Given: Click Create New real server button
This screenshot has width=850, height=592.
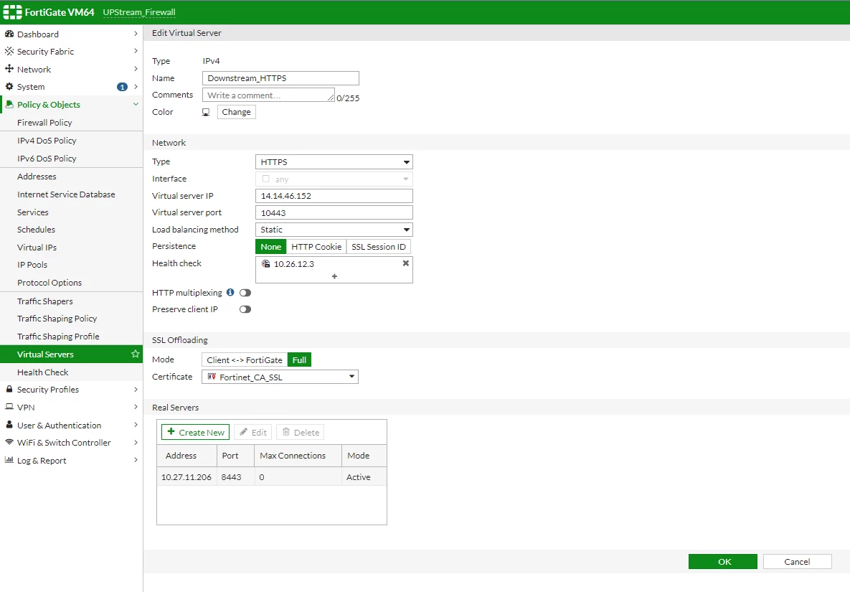Looking at the screenshot, I should click(x=196, y=432).
